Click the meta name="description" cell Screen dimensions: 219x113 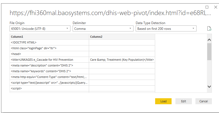coord(49,65)
